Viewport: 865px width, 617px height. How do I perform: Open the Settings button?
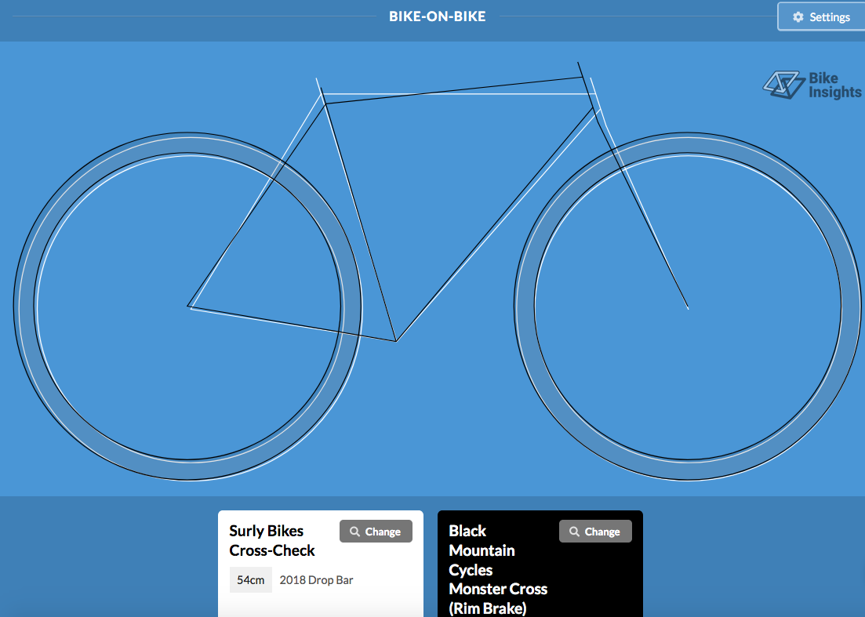click(x=821, y=17)
